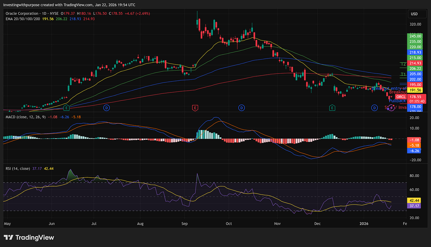Click the T1 target label on chart
Viewport: 431px width, 247px height.
[403, 74]
